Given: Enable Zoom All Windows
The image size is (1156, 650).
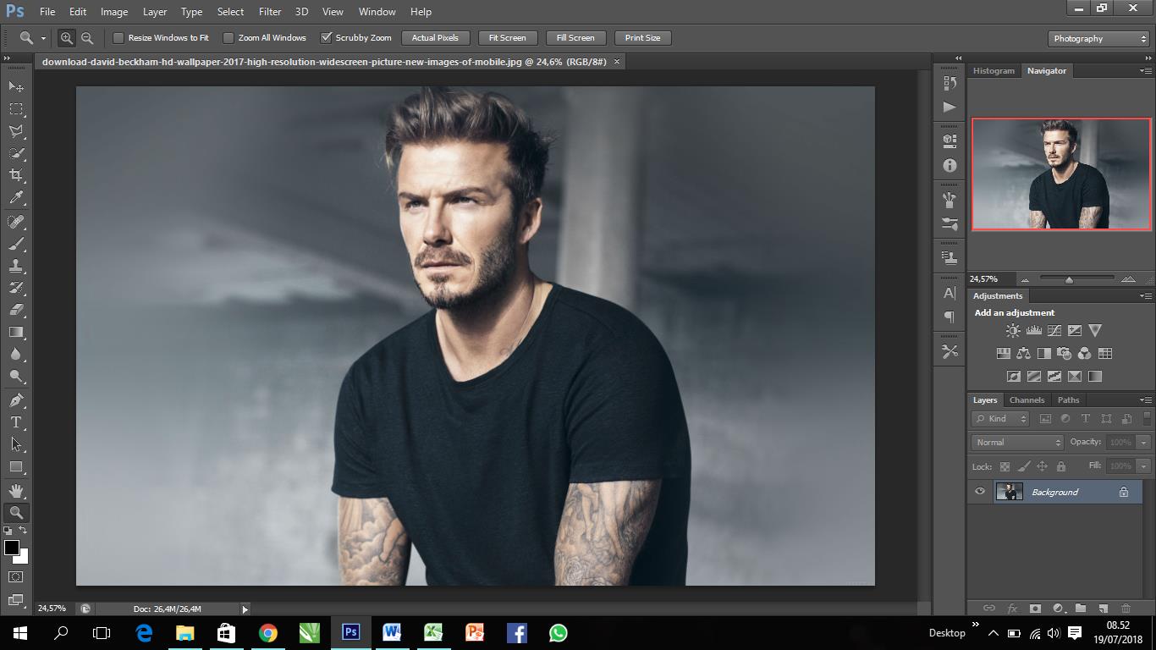Looking at the screenshot, I should 228,37.
